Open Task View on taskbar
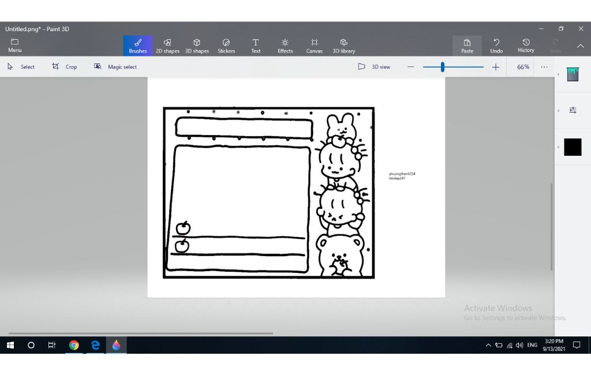The height and width of the screenshot is (375, 591). (x=52, y=345)
